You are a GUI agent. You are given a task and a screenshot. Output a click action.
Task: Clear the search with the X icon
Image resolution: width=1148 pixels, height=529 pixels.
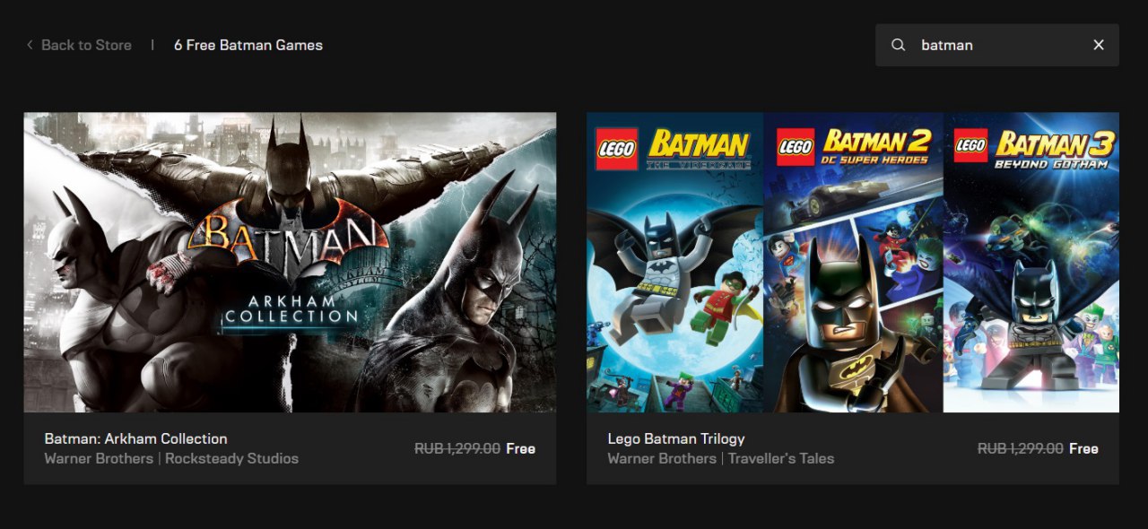[x=1099, y=45]
